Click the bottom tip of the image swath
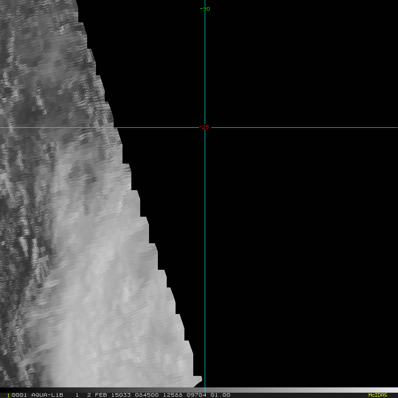 click(198, 379)
